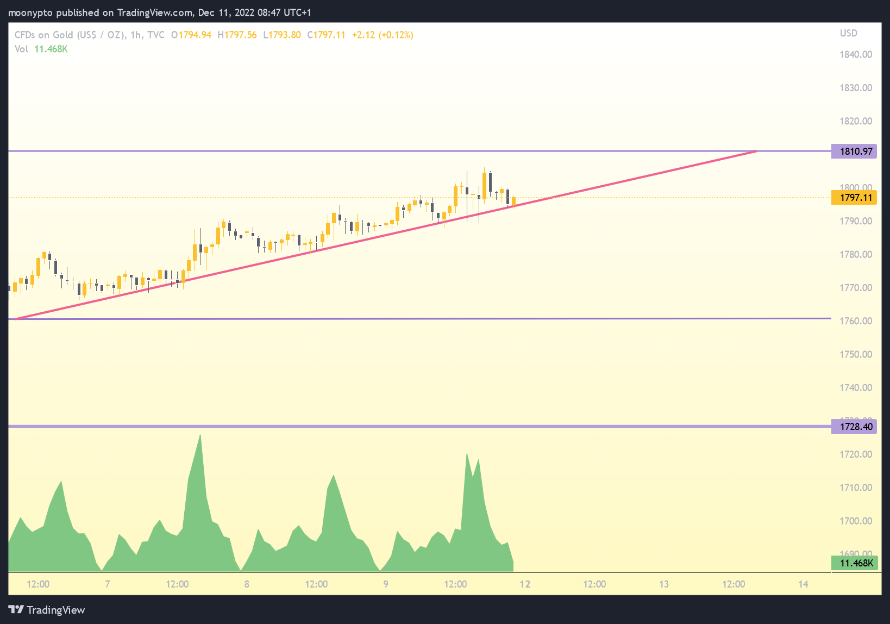890x624 pixels.
Task: Click the date 14 on time axis
Action: pyautogui.click(x=803, y=584)
